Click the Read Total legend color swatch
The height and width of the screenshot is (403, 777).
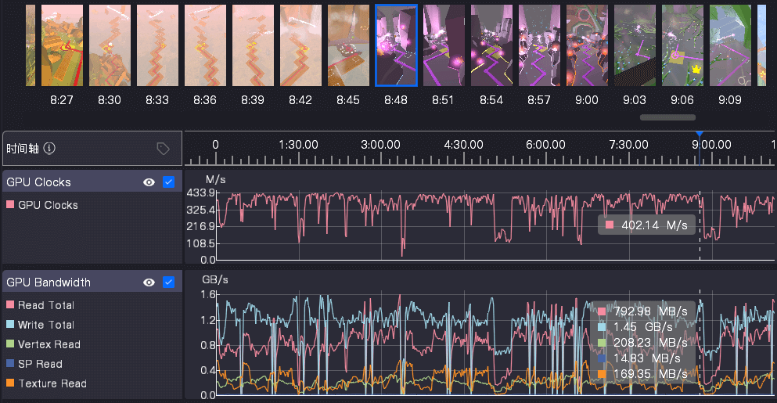(x=10, y=305)
